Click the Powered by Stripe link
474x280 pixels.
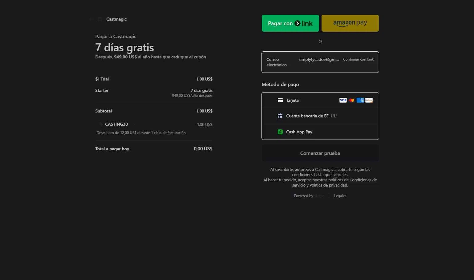tap(309, 196)
